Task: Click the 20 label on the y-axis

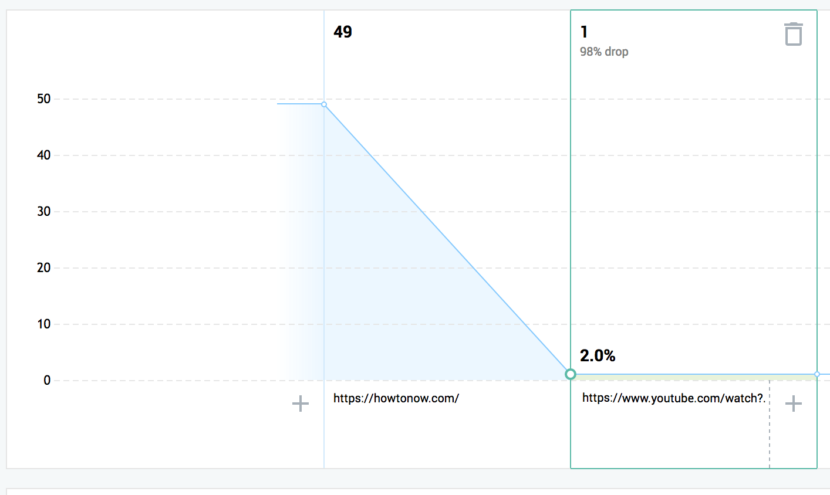Action: pyautogui.click(x=44, y=267)
